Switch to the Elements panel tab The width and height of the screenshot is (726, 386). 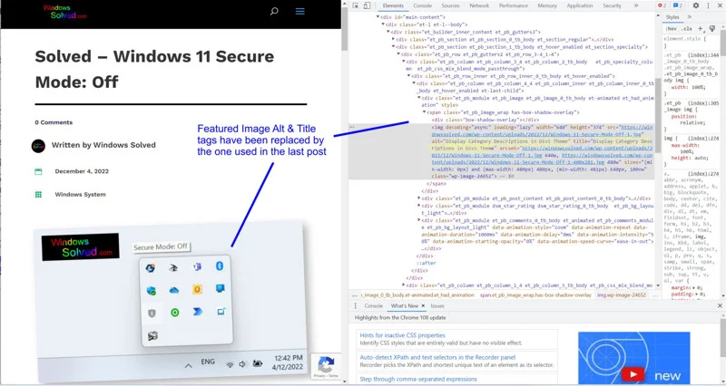coord(393,5)
